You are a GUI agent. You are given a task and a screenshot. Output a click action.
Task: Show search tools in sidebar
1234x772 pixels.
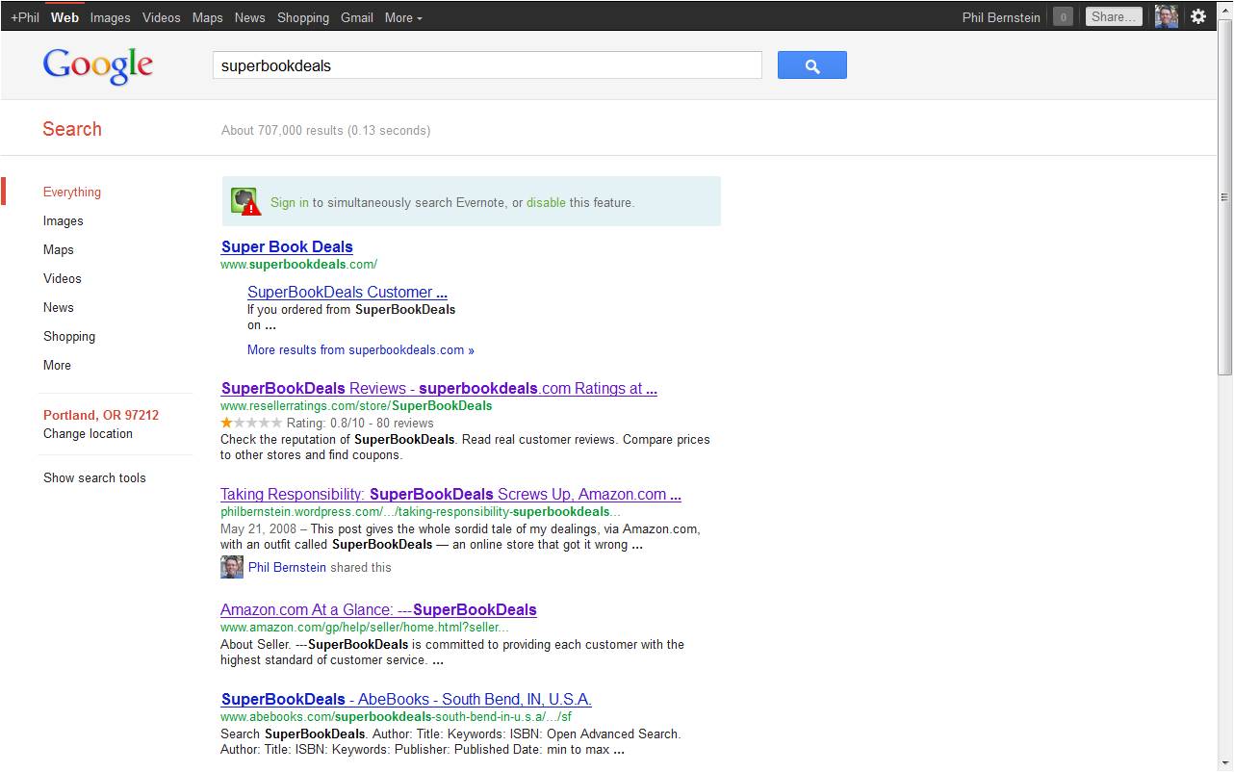pos(94,477)
